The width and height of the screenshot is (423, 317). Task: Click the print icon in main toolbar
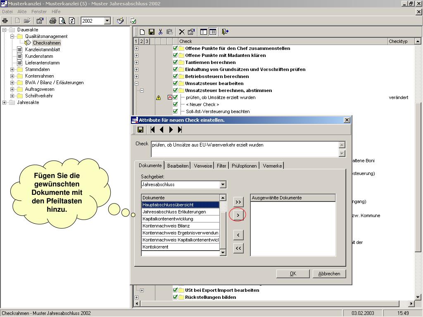point(53,21)
